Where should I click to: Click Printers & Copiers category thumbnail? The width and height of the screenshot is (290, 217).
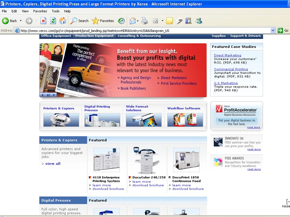[61, 120]
